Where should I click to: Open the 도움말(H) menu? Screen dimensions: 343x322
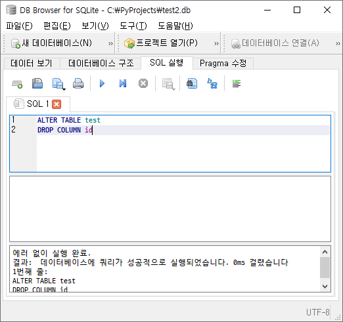[175, 26]
